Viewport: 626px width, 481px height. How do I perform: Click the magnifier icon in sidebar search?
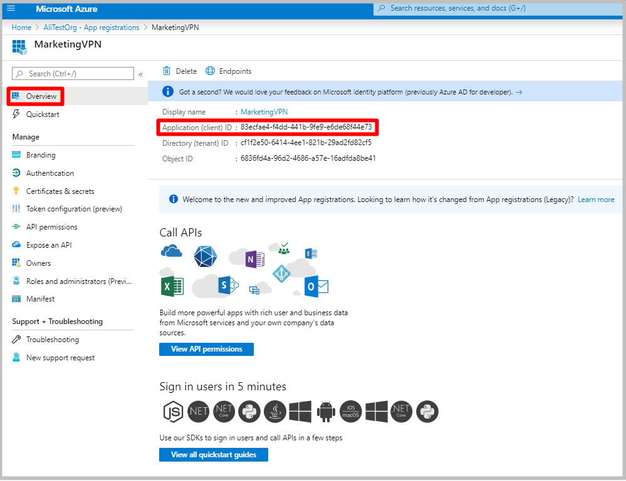19,74
